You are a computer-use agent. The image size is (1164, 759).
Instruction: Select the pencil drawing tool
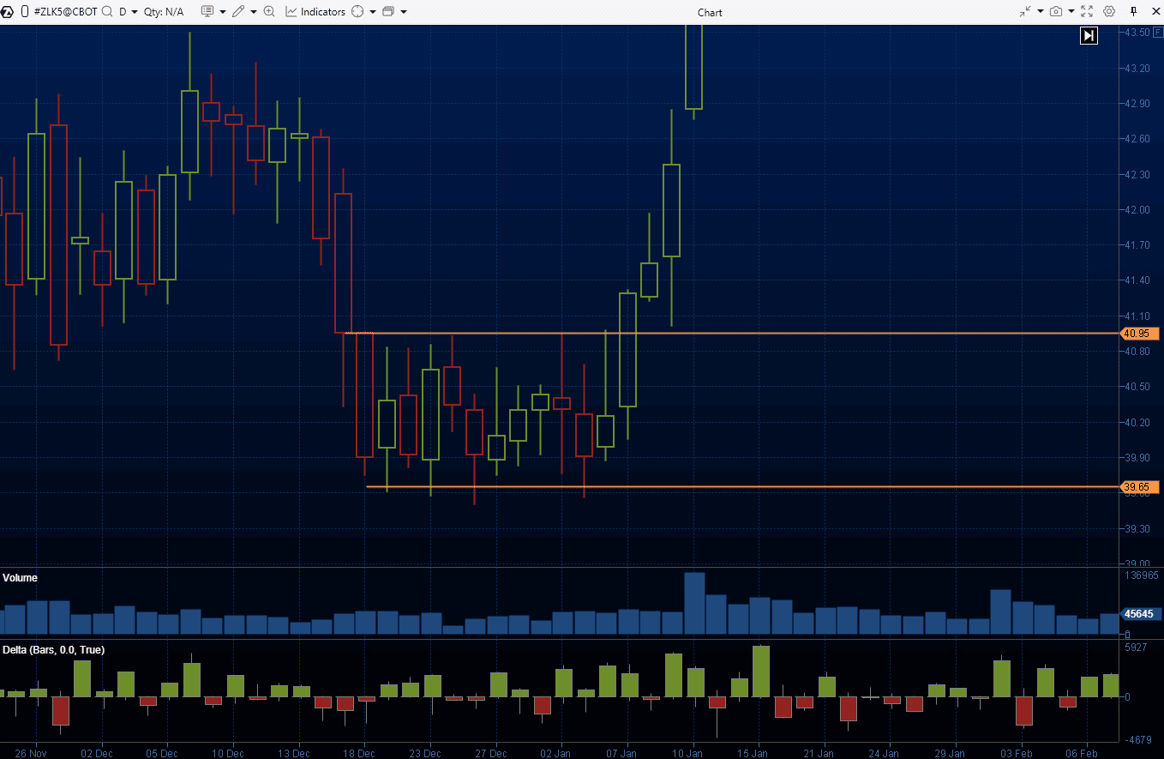coord(238,11)
